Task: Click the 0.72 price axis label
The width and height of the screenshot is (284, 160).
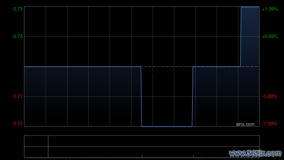Action: tap(18, 36)
